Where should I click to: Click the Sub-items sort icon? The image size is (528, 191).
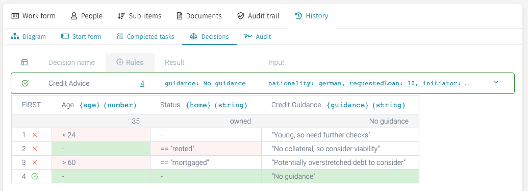(x=121, y=16)
